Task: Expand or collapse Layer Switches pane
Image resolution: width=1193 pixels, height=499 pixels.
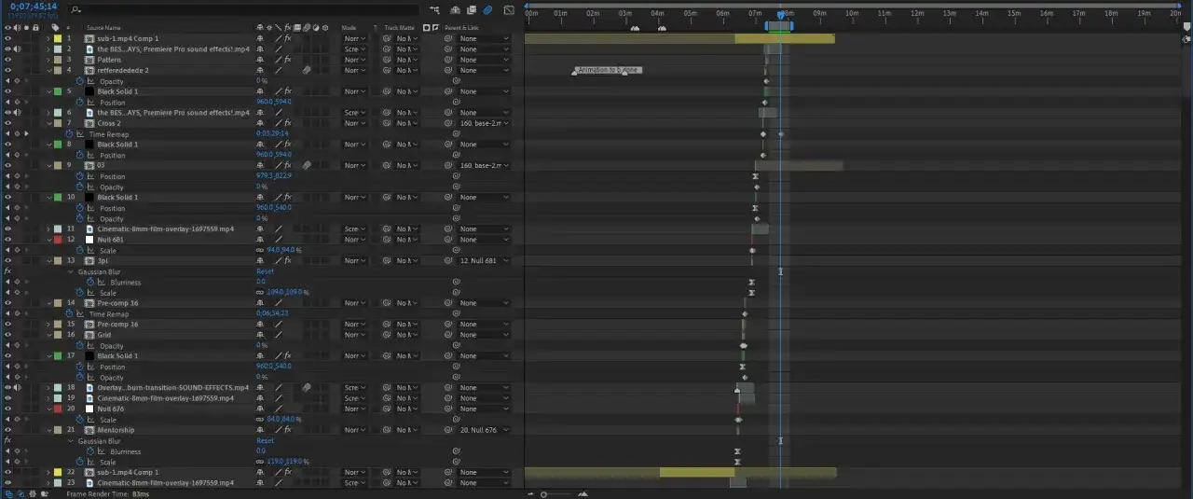Action: [9, 493]
